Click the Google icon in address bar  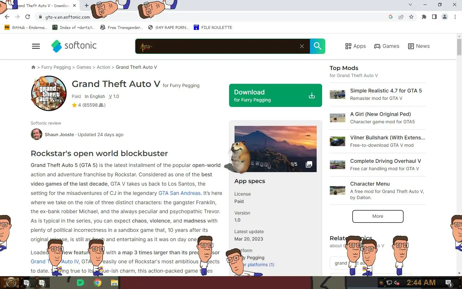(x=391, y=17)
